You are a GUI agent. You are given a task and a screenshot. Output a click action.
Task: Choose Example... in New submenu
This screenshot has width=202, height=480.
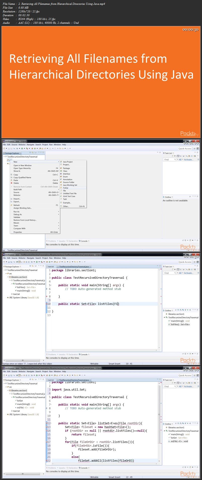tap(67, 203)
